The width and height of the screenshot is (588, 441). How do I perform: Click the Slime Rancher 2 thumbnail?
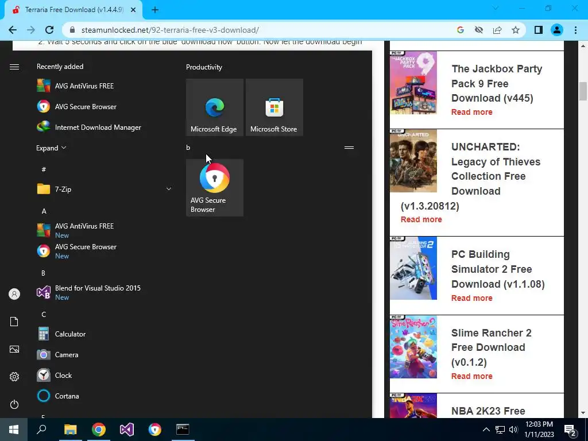[x=413, y=346]
